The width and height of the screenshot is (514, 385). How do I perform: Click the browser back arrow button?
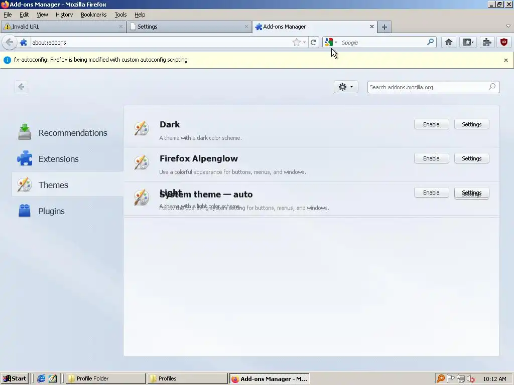[x=10, y=42]
